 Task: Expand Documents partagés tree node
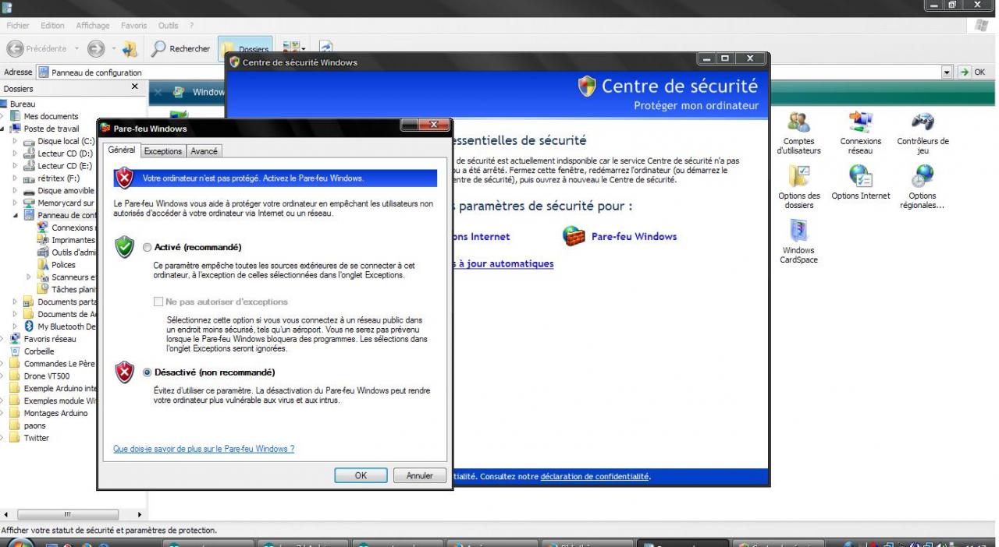[16, 302]
